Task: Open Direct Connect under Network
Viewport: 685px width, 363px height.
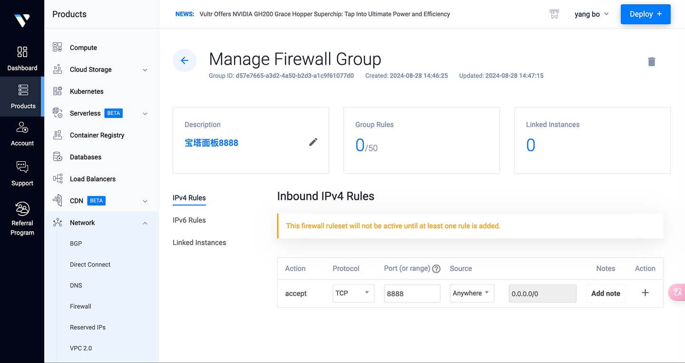Action: (90, 265)
